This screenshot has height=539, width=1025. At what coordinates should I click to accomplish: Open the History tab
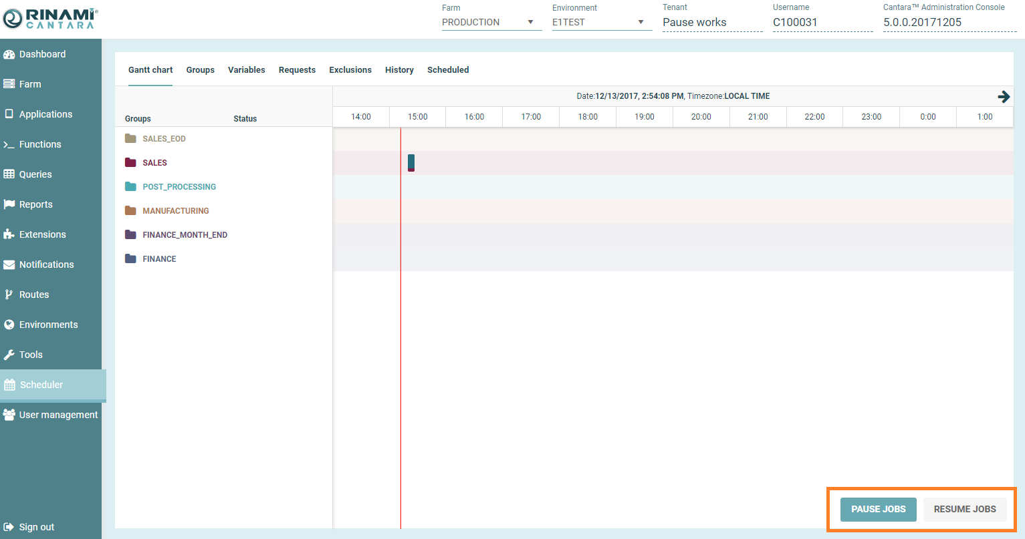pos(399,70)
